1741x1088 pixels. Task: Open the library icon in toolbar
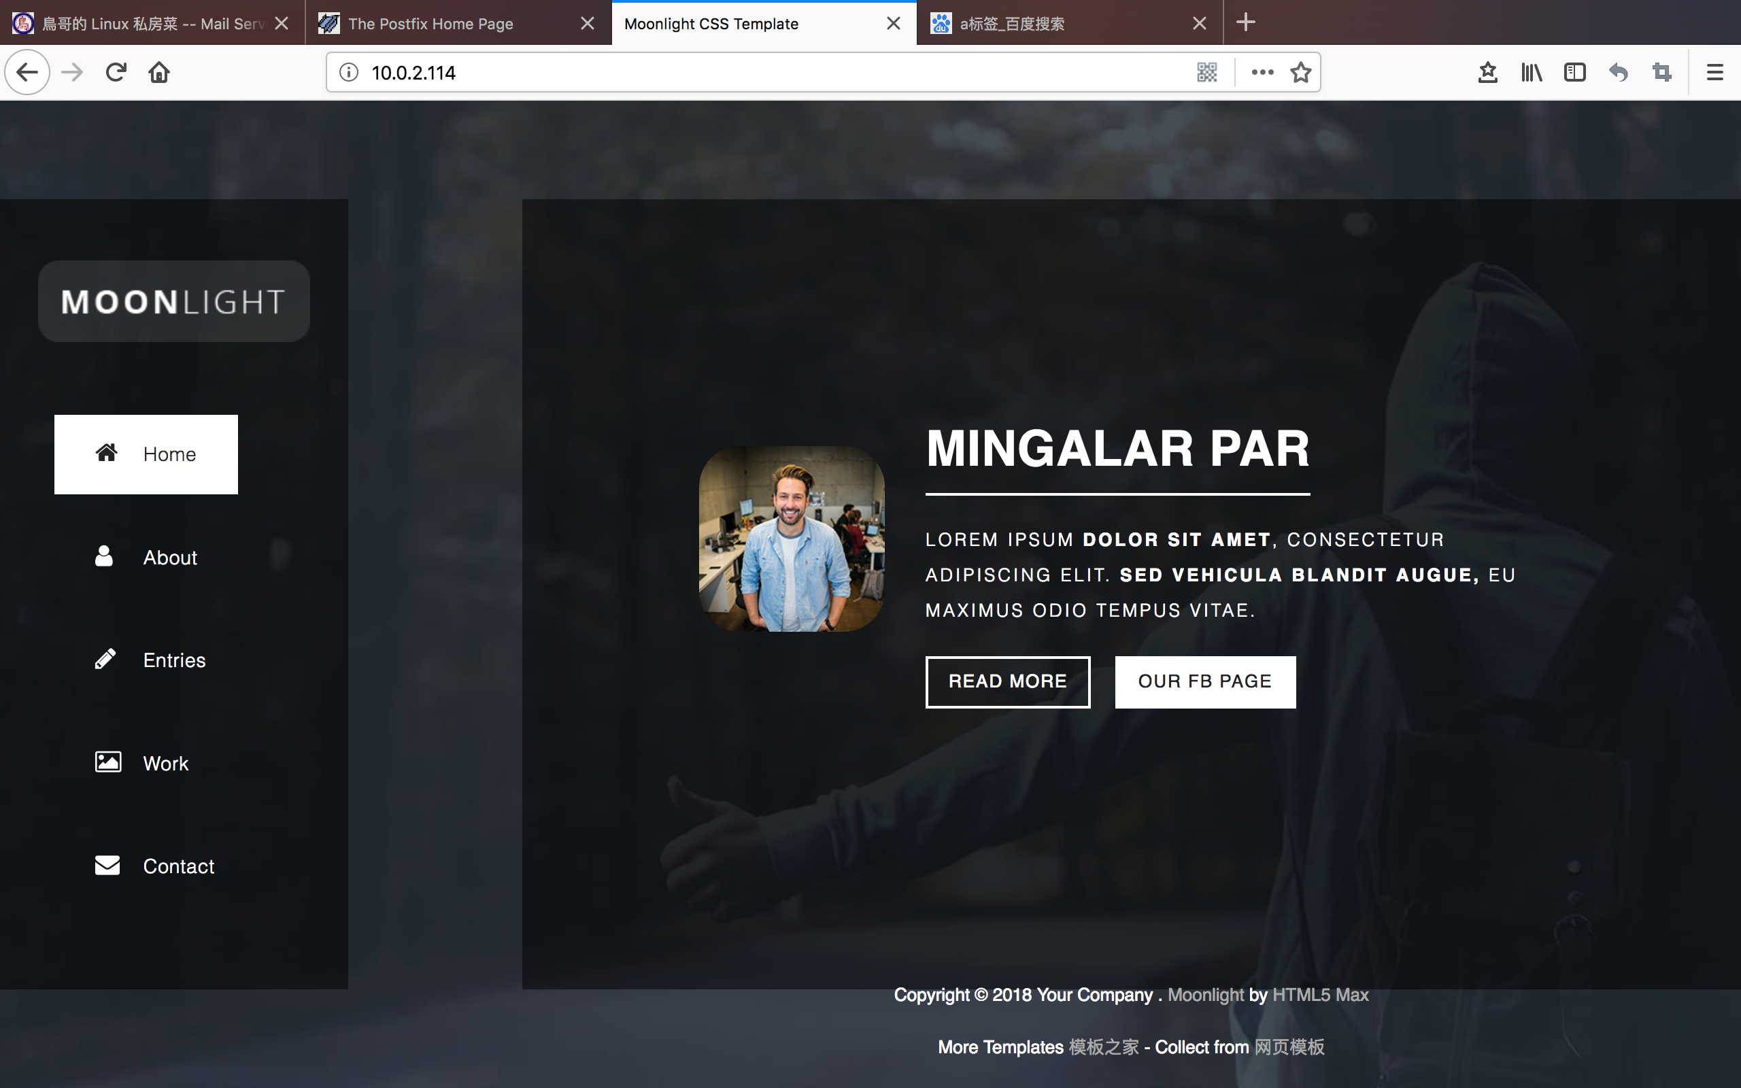click(1531, 73)
